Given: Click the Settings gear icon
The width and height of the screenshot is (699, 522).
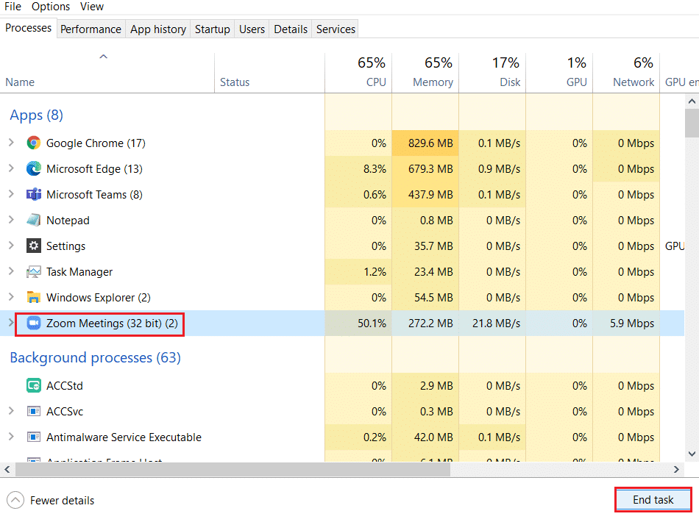Looking at the screenshot, I should (x=34, y=246).
